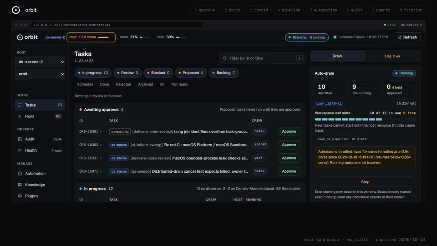Approve task ORB-15337
Viewport: 437px width, 246px height.
(x=289, y=158)
